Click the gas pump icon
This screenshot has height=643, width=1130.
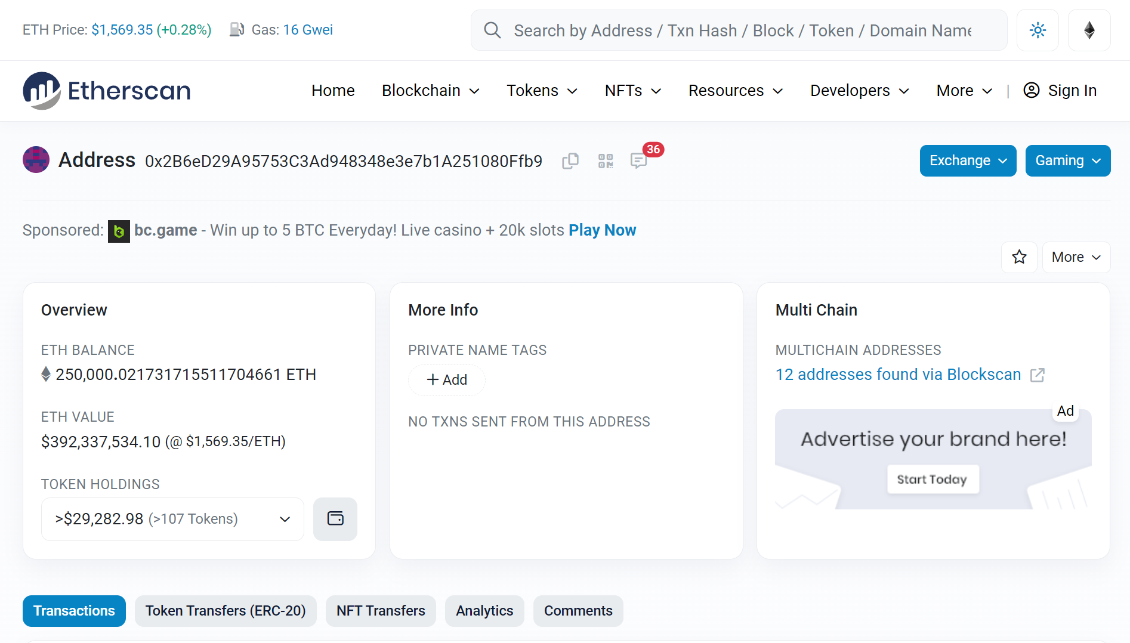[x=237, y=30]
